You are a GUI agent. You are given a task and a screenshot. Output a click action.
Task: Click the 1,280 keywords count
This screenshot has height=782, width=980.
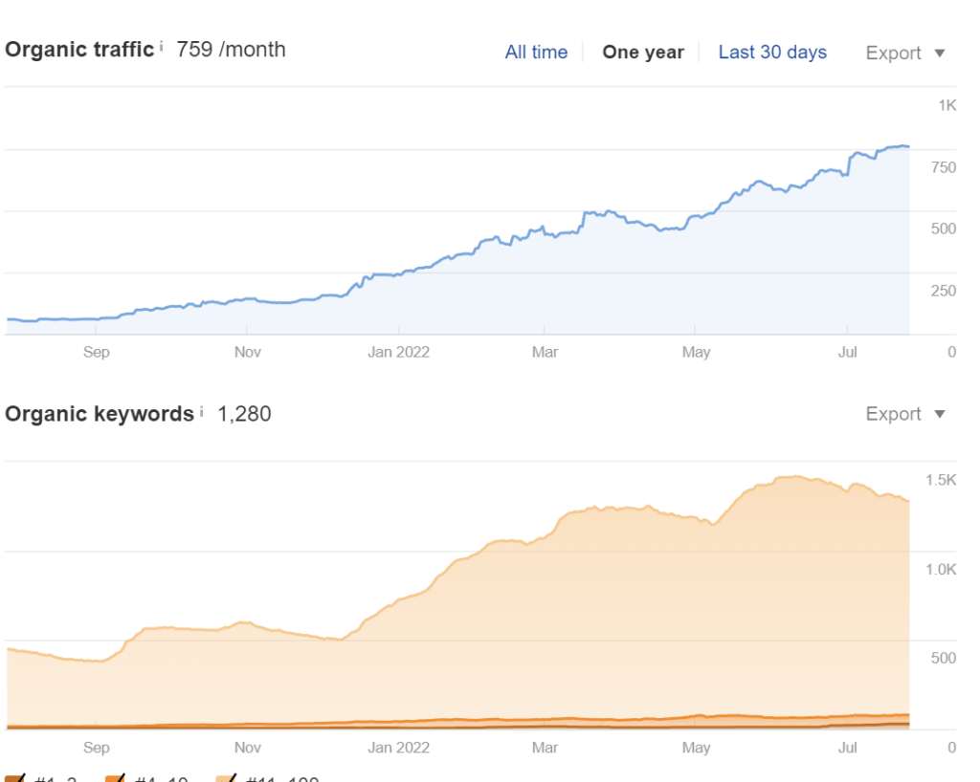244,414
